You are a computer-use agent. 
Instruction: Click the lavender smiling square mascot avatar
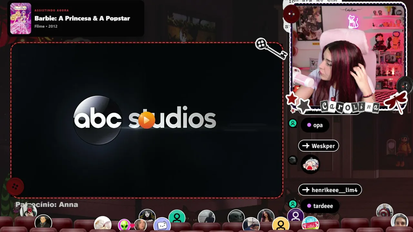click(x=162, y=225)
